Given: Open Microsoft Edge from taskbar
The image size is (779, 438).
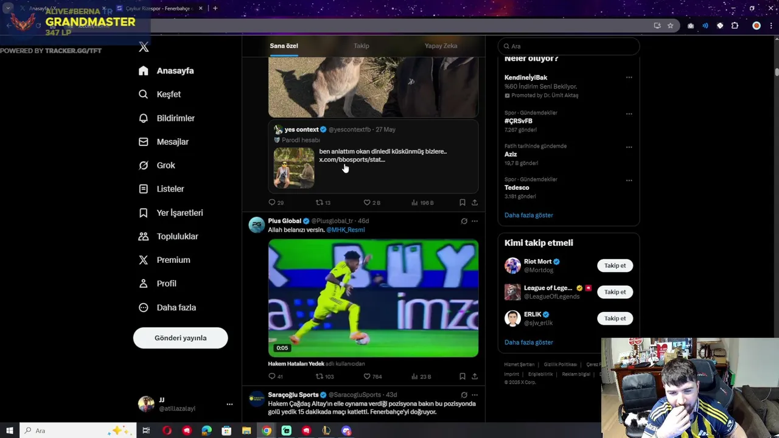Looking at the screenshot, I should click(207, 431).
